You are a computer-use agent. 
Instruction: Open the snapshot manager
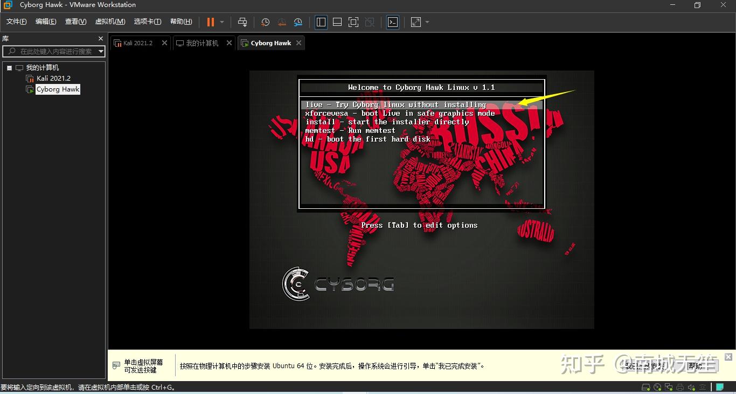[298, 22]
